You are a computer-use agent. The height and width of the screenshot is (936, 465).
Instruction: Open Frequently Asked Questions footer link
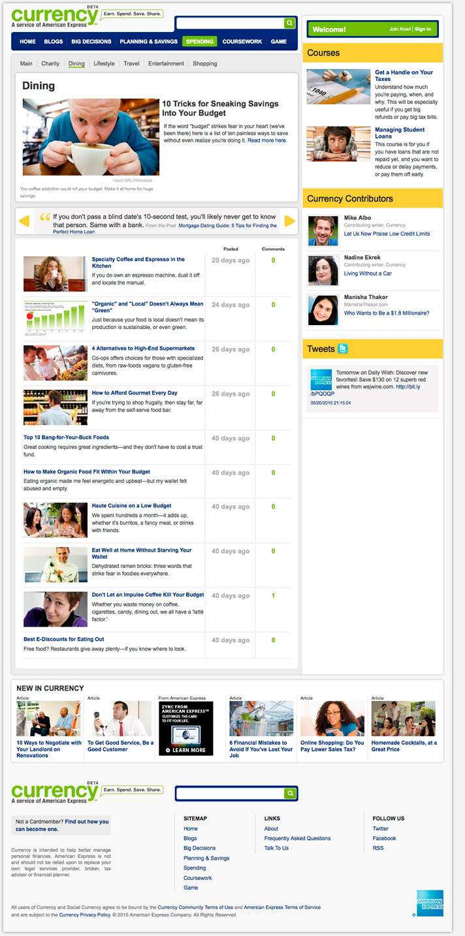[298, 838]
